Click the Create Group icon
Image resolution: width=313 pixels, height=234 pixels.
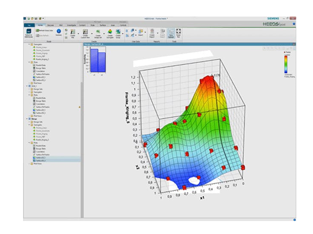click(118, 32)
